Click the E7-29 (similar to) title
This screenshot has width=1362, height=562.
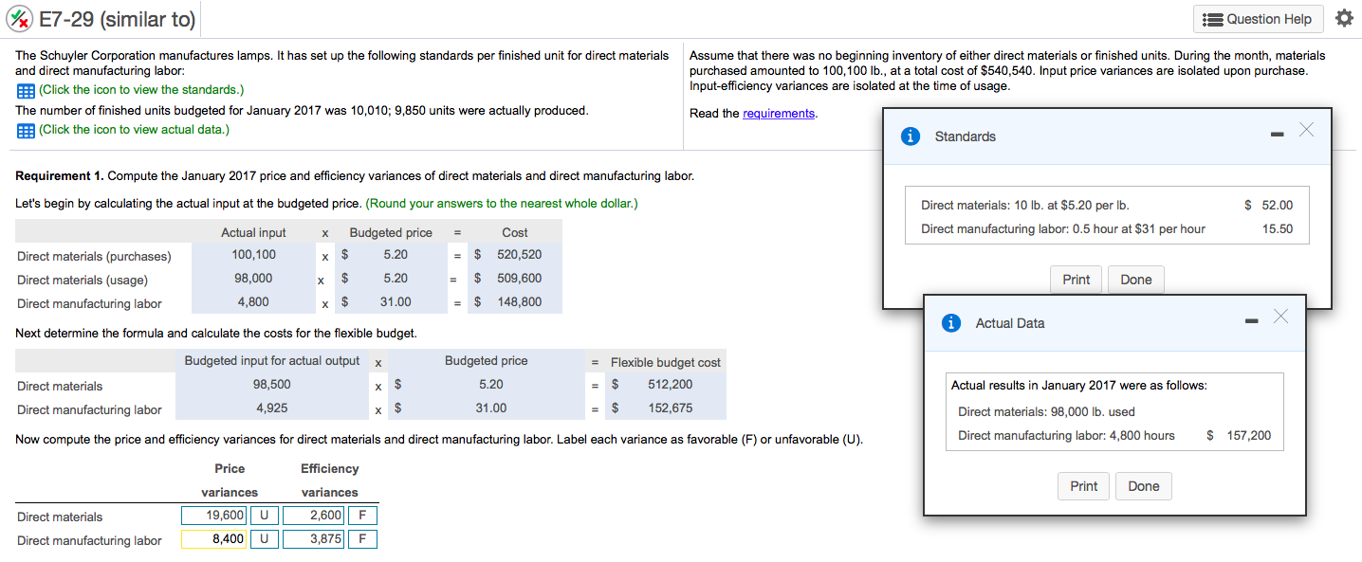pyautogui.click(x=118, y=19)
